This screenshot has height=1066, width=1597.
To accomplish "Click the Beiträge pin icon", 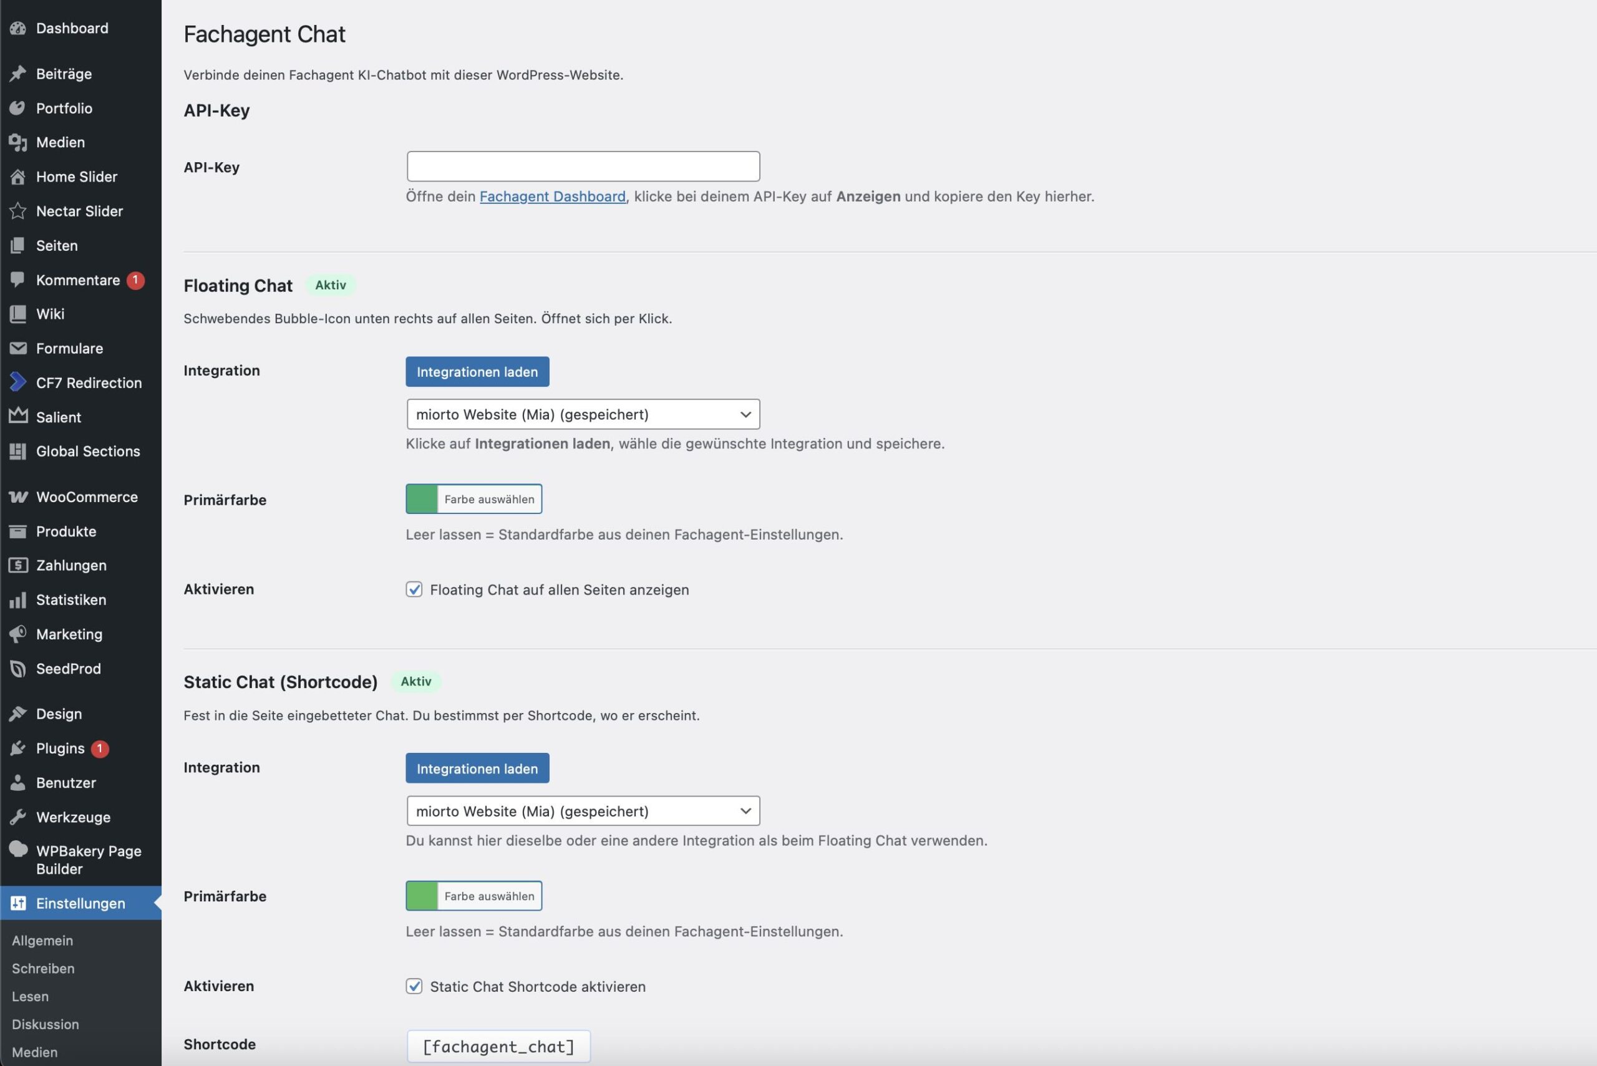I will (x=18, y=74).
